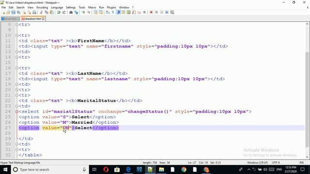This screenshot has height=174, width=310.
Task: Undo the last edit using the toolbar
Action: tap(59, 13)
